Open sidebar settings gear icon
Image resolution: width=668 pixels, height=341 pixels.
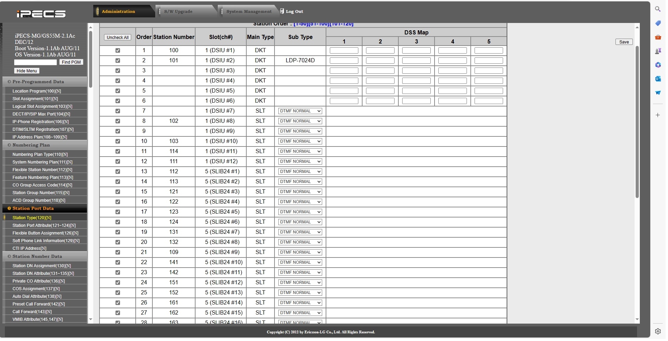click(658, 331)
